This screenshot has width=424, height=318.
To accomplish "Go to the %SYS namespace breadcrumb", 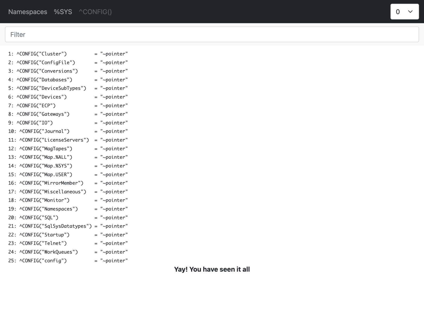I will coord(63,12).
